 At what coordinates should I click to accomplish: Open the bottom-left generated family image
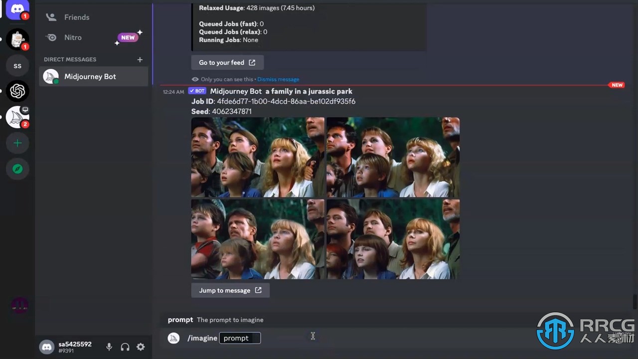258,239
